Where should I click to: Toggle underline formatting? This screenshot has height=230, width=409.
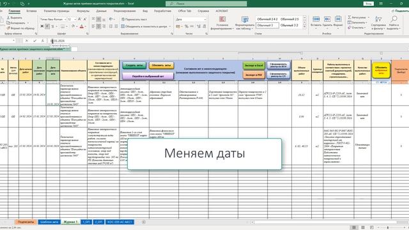tap(52, 26)
